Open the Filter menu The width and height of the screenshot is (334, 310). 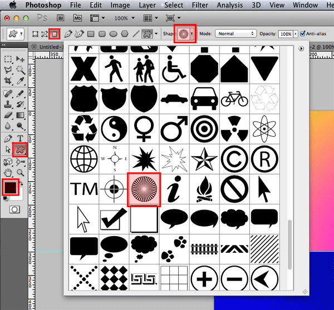click(200, 5)
